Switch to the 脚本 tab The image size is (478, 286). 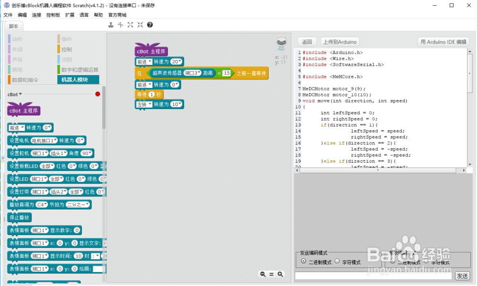click(x=14, y=26)
